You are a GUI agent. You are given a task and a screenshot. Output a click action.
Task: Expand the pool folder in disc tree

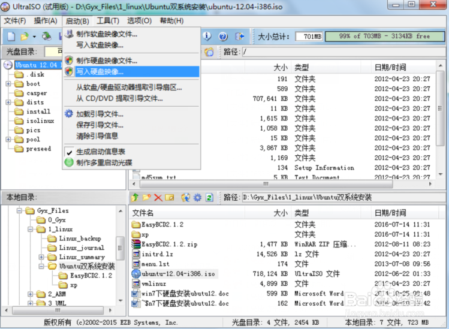pos(8,140)
